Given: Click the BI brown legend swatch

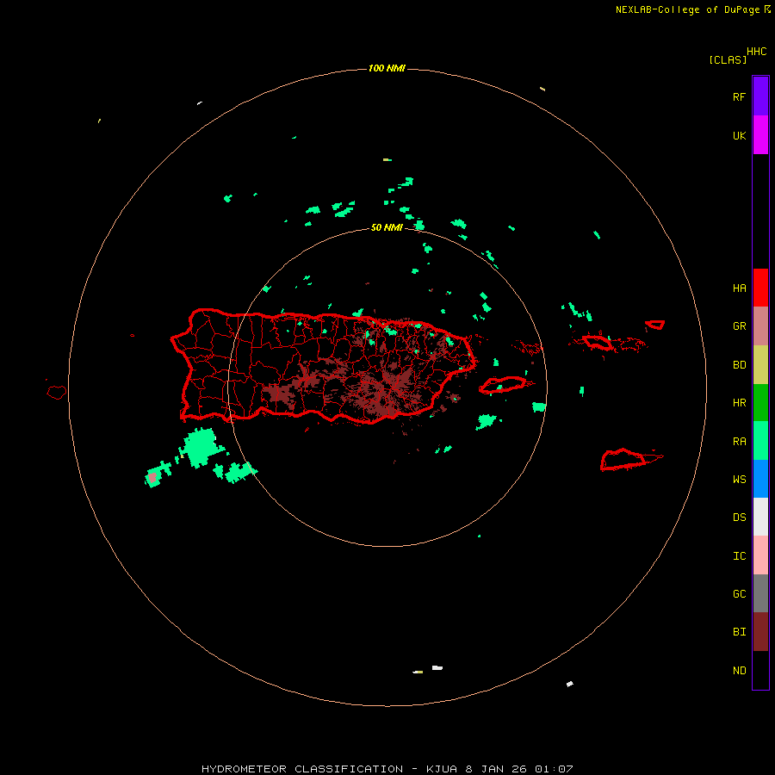Looking at the screenshot, I should pos(760,632).
